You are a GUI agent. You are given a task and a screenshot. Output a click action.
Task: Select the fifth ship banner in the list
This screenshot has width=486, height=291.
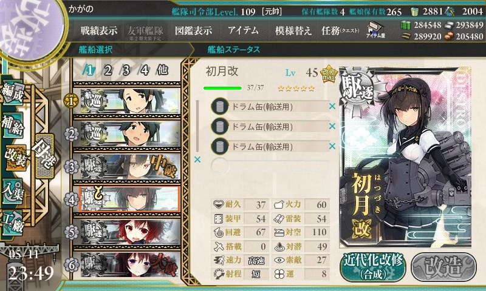(x=129, y=232)
